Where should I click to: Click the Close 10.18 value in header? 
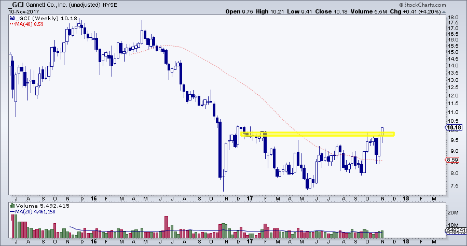331,11
